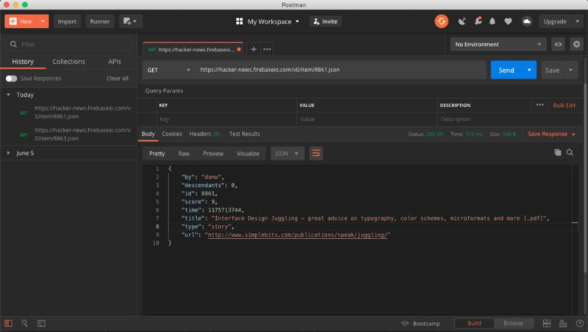Copy response body with the copy icon
Image resolution: width=588 pixels, height=332 pixels.
(558, 153)
